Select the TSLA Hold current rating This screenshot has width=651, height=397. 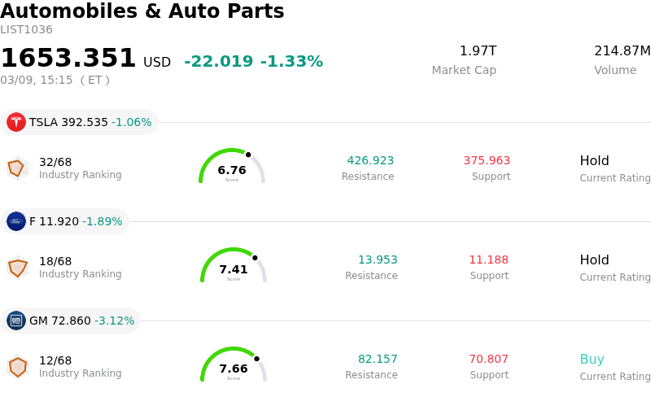594,161
